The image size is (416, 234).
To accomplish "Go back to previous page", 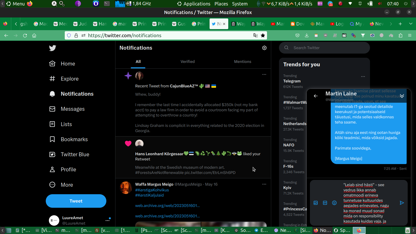I will [x=6, y=35].
